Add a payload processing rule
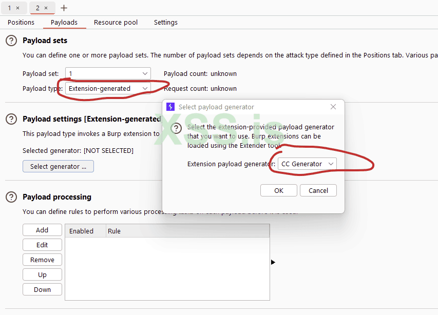Image resolution: width=438 pixels, height=315 pixels. pyautogui.click(x=42, y=230)
